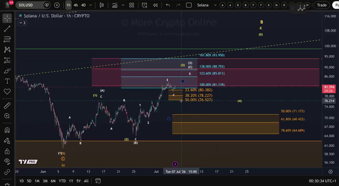Activate the zoom in tool
Image resolution: width=339 pixels, height=186 pixels.
click(x=7, y=116)
